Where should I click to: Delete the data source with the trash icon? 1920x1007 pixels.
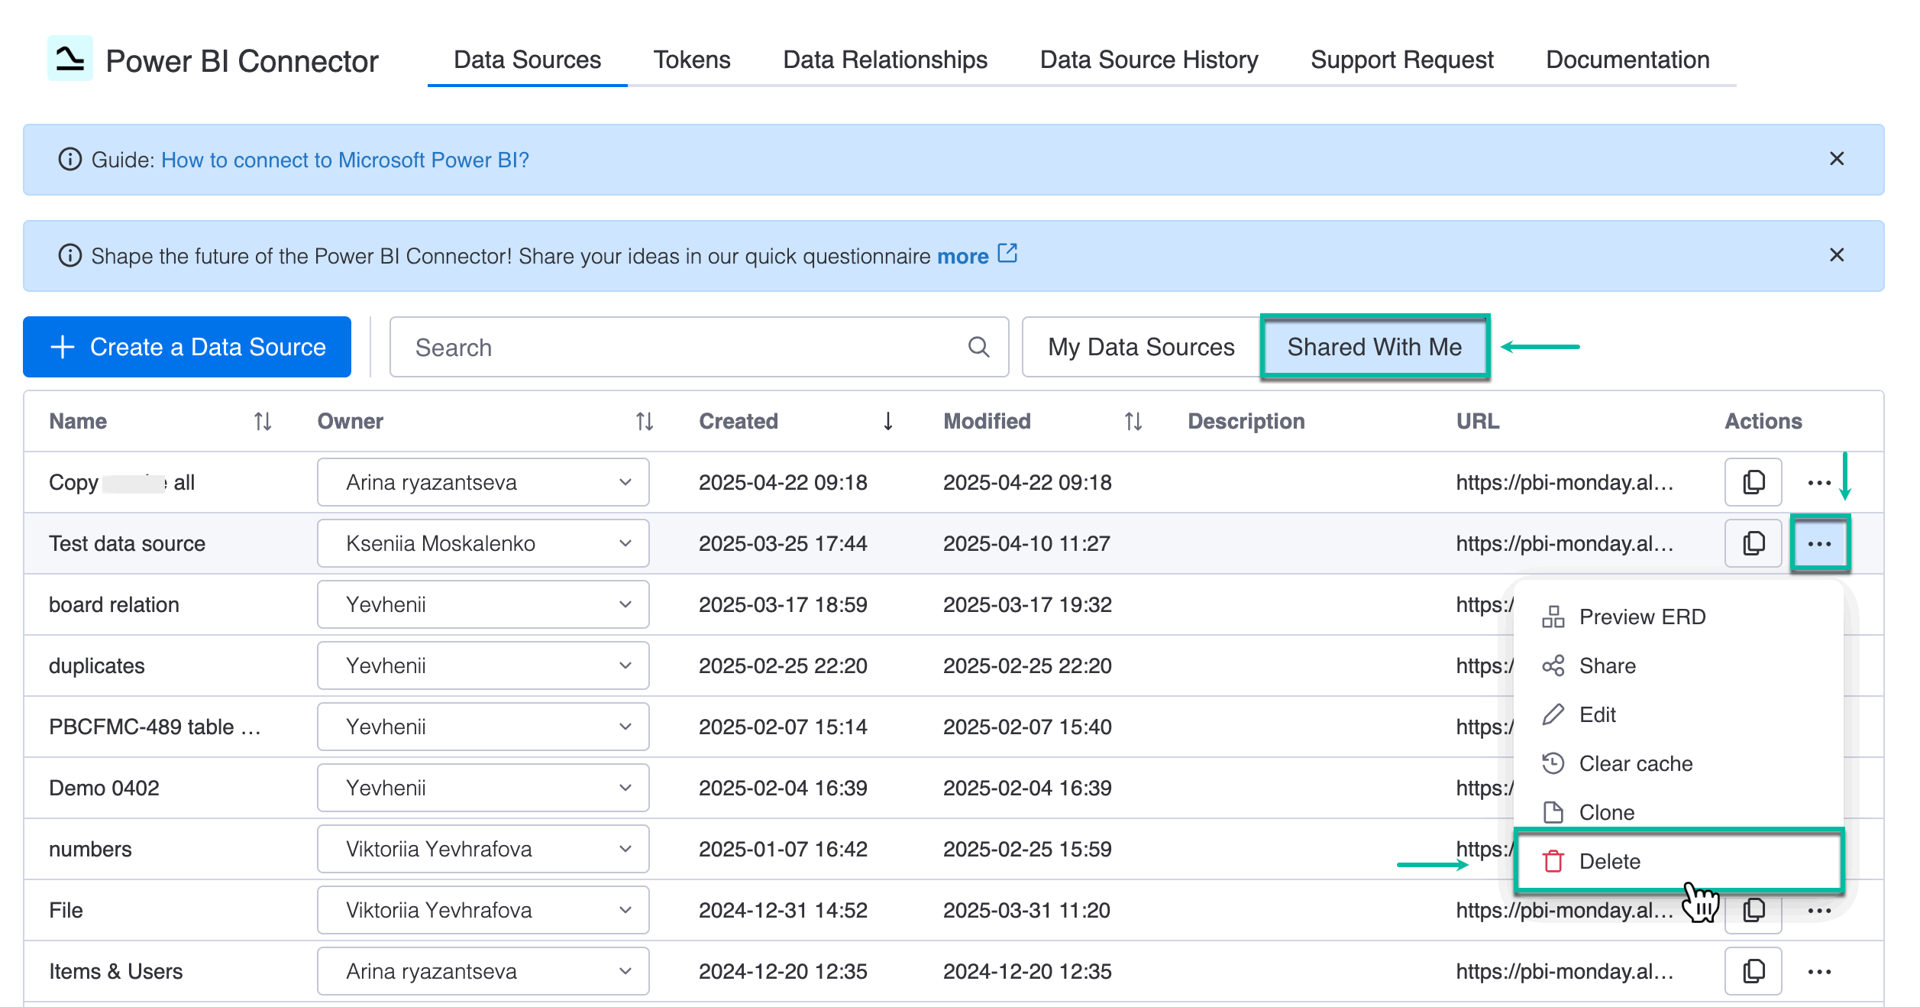[x=1554, y=861]
